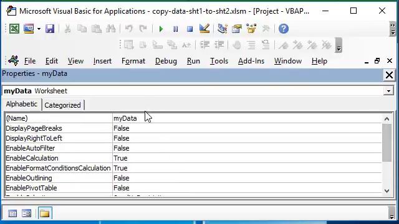The image size is (399, 224).
Task: Select the EnableCalculation True value
Action: coord(247,158)
